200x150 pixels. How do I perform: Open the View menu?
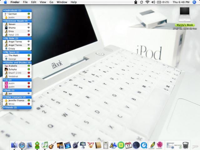[43, 2]
